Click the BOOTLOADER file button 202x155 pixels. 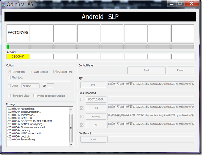[x=96, y=99]
